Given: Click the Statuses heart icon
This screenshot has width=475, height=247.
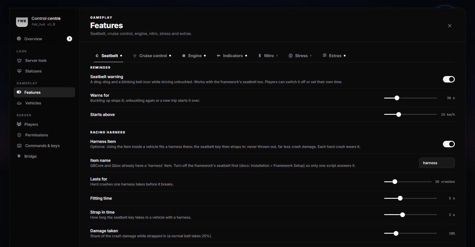Looking at the screenshot, I should pos(19,71).
